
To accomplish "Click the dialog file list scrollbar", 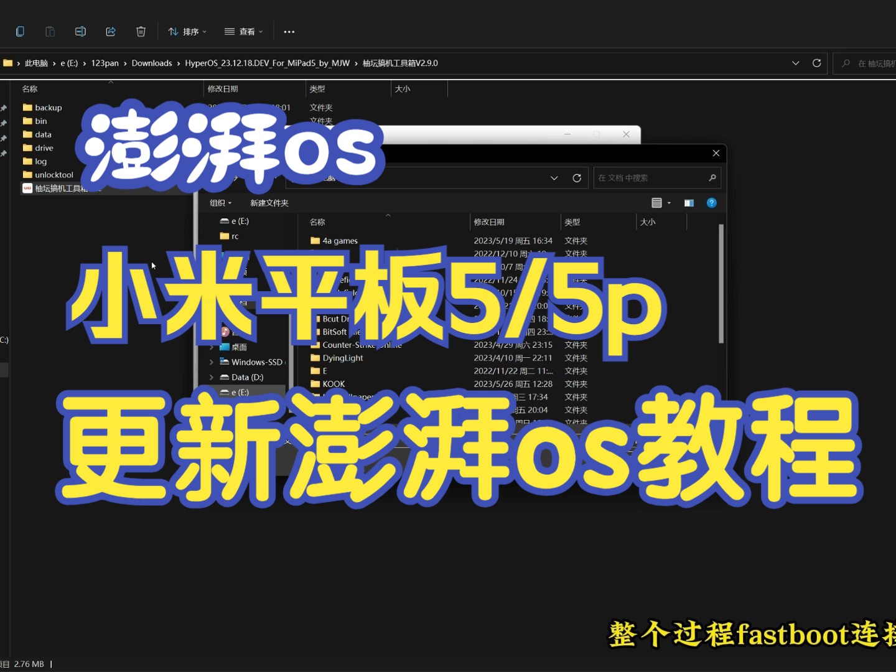I will pyautogui.click(x=721, y=283).
